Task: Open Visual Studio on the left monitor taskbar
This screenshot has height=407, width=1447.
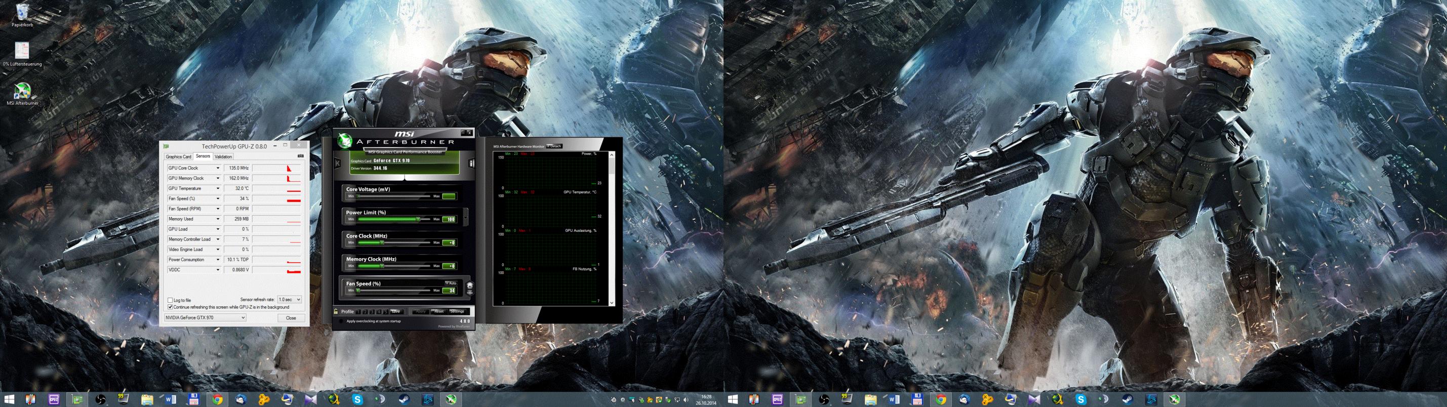Action: pyautogui.click(x=311, y=400)
